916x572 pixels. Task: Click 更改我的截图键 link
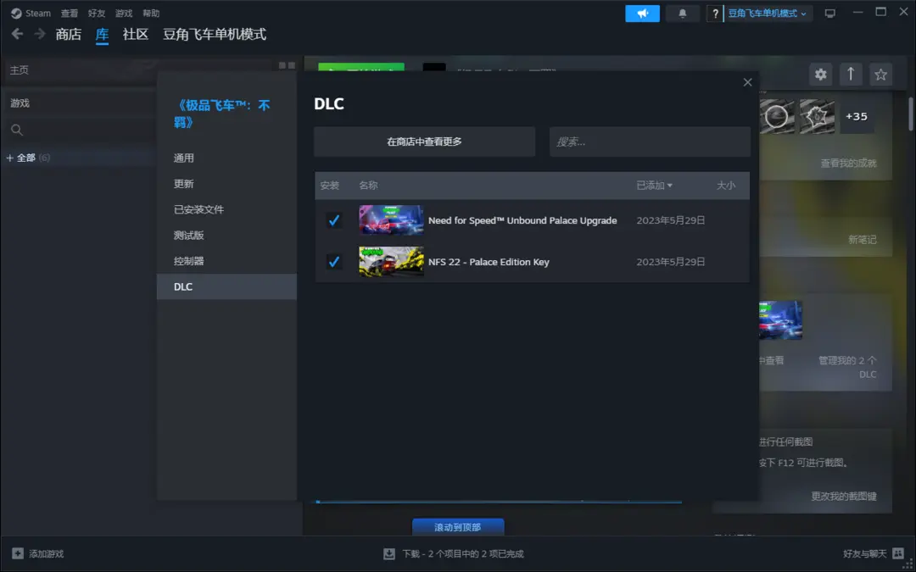pyautogui.click(x=844, y=496)
